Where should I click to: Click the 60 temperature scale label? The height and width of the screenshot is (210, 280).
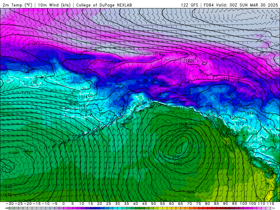[171, 204]
